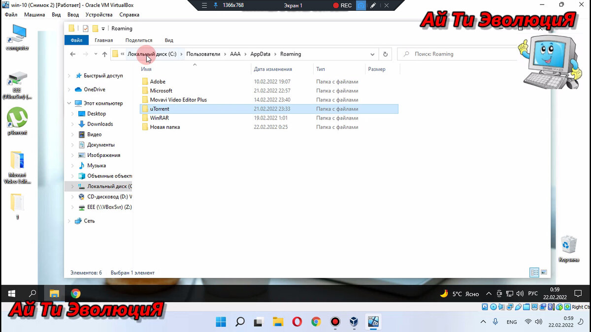Expand Быстрый доступ tree node
The height and width of the screenshot is (332, 591).
point(69,76)
